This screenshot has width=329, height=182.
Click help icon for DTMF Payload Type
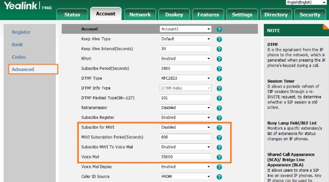[x=219, y=98]
